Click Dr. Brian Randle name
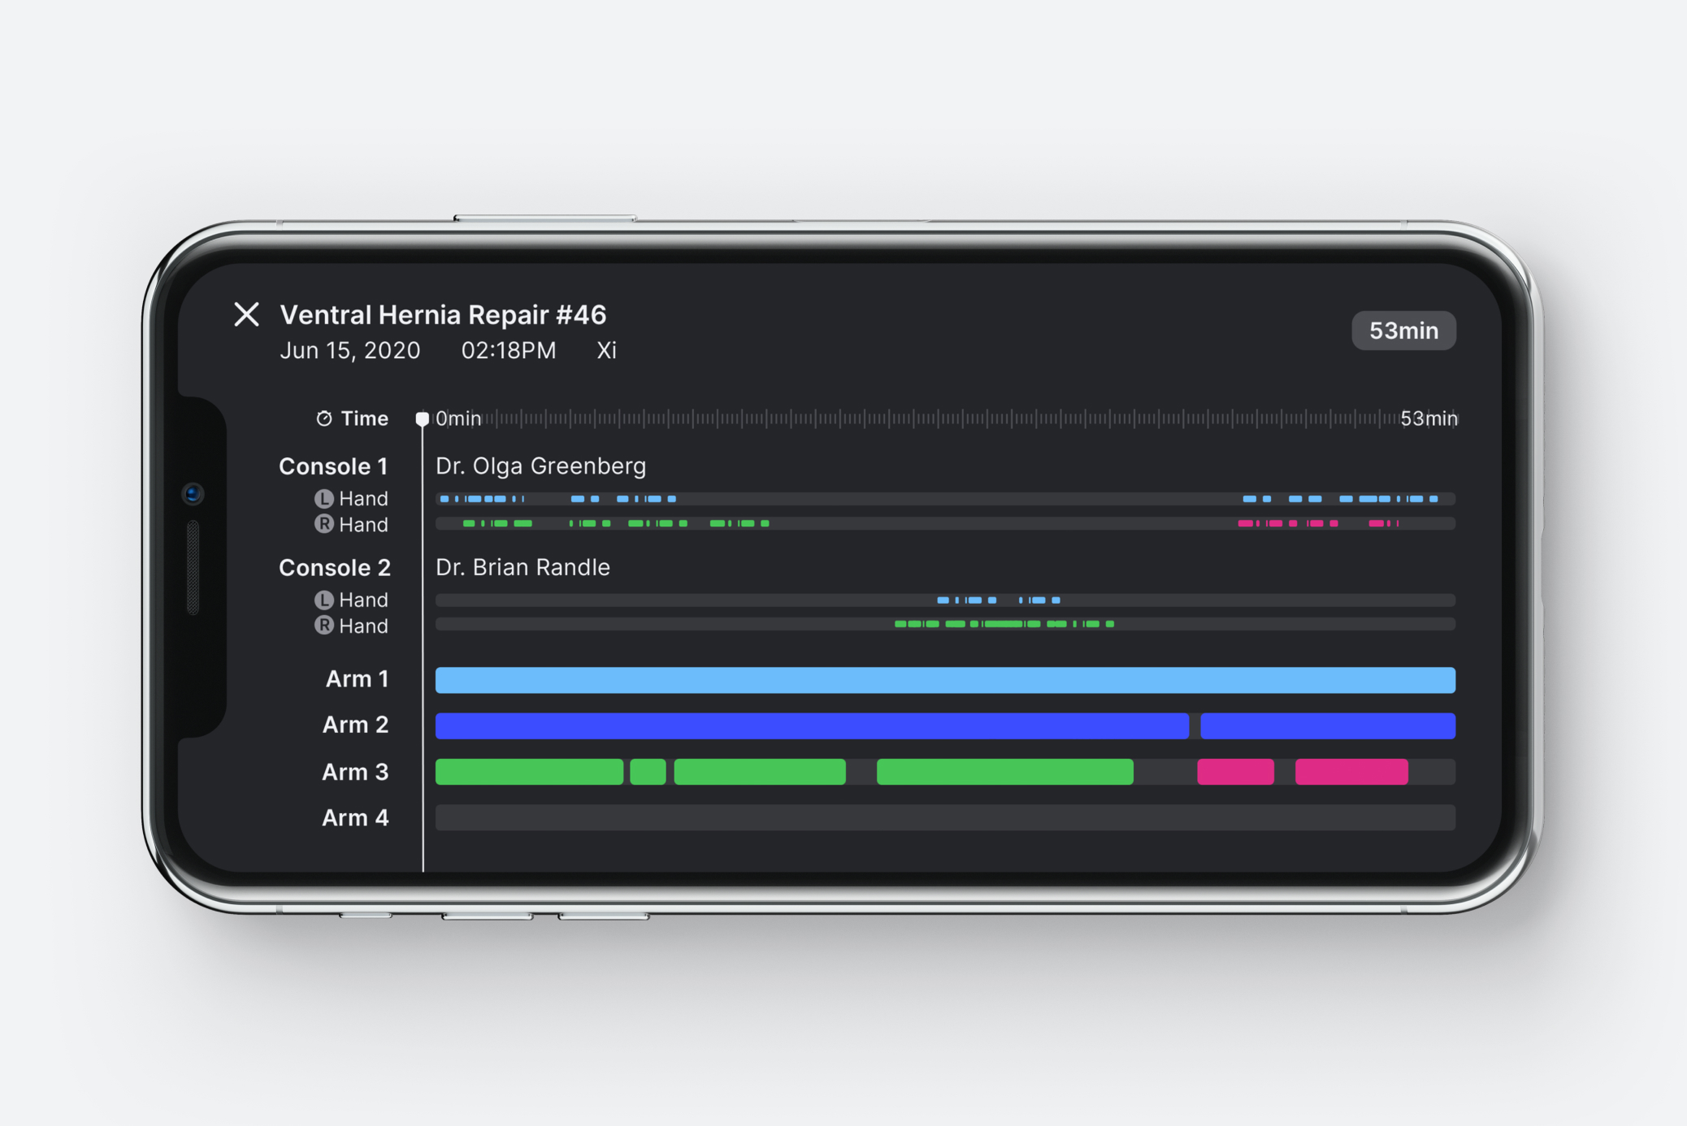Viewport: 1687px width, 1126px height. [x=523, y=567]
